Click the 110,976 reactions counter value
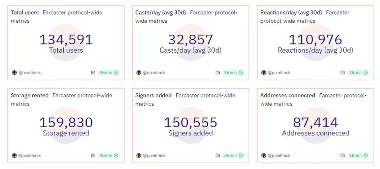 pyautogui.click(x=315, y=39)
